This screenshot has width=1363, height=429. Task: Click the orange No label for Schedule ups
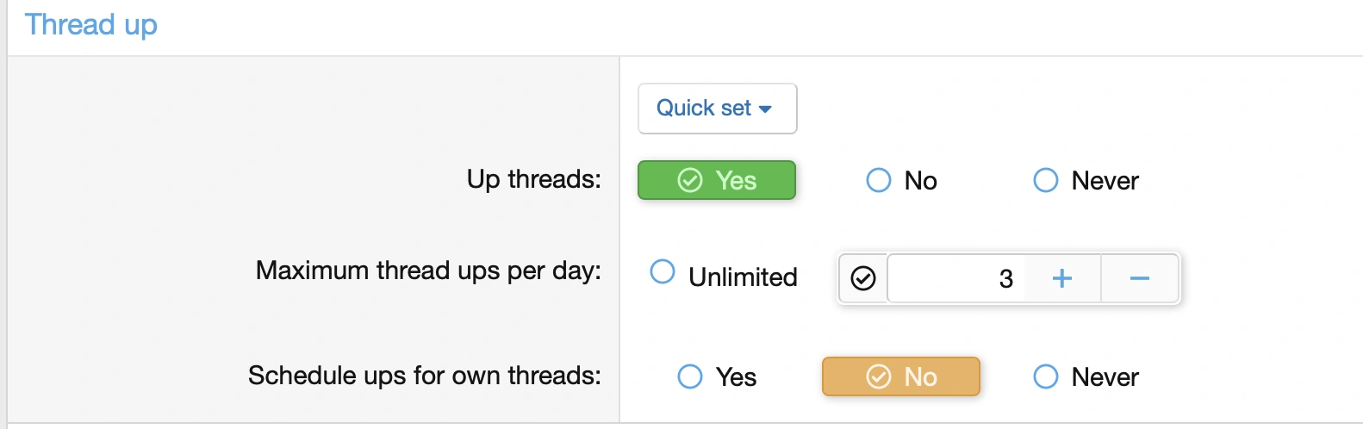[920, 377]
